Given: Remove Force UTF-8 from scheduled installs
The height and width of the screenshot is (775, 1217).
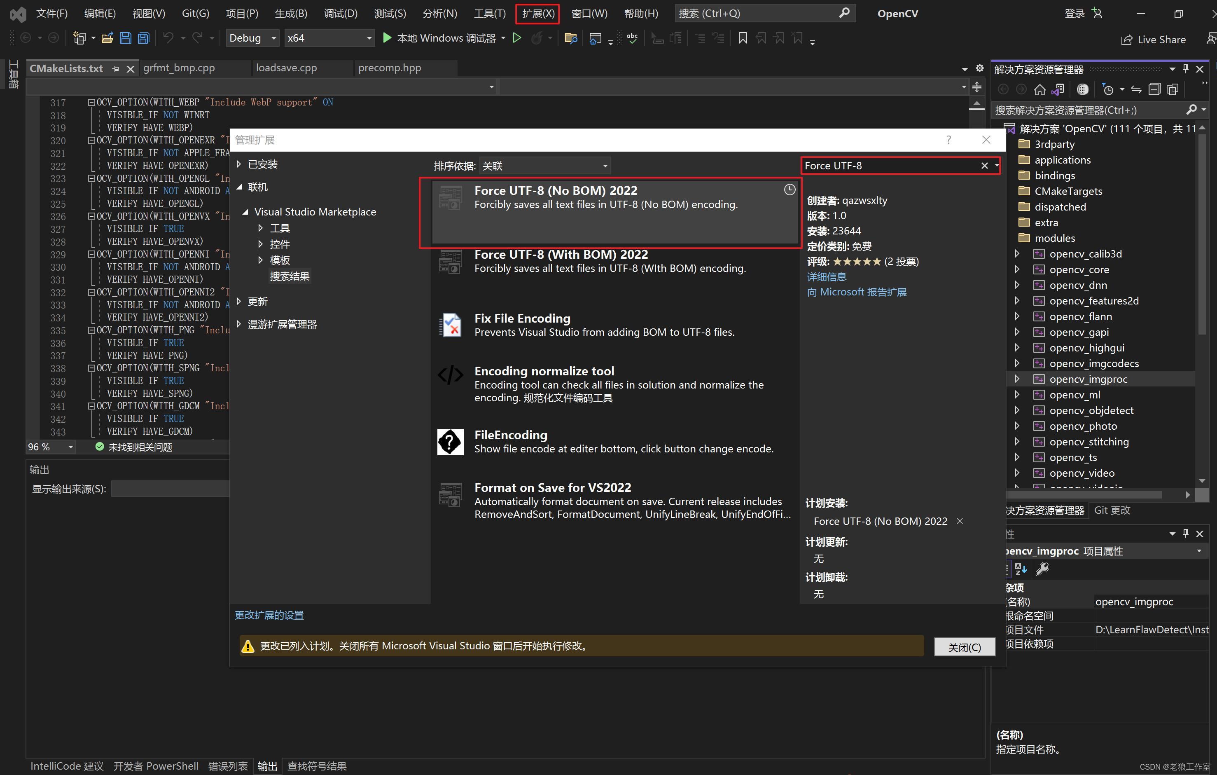Looking at the screenshot, I should coord(960,521).
